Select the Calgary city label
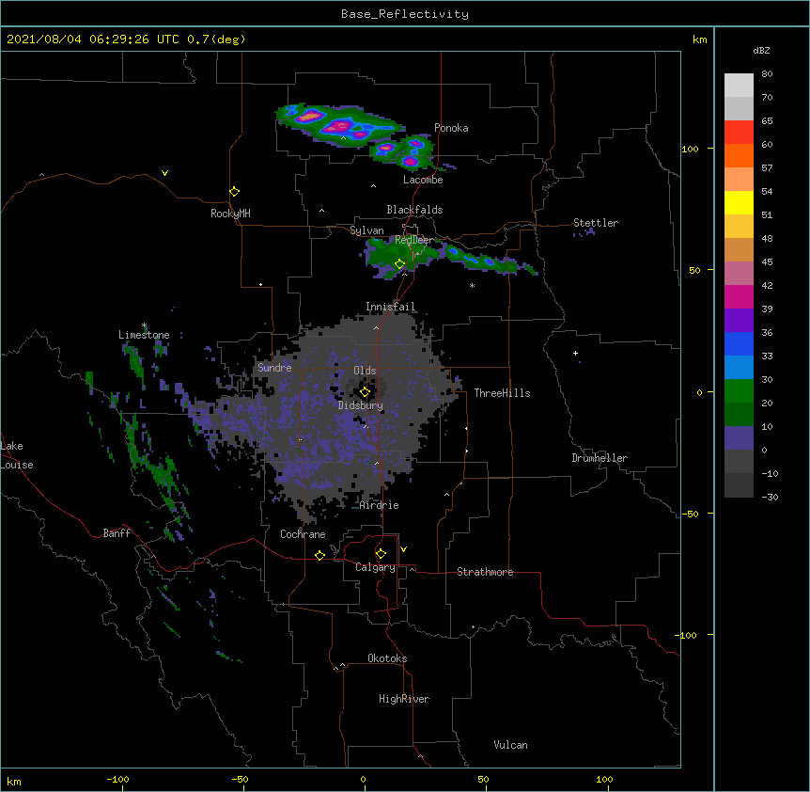Screen dimensions: 810x792 (x=375, y=567)
